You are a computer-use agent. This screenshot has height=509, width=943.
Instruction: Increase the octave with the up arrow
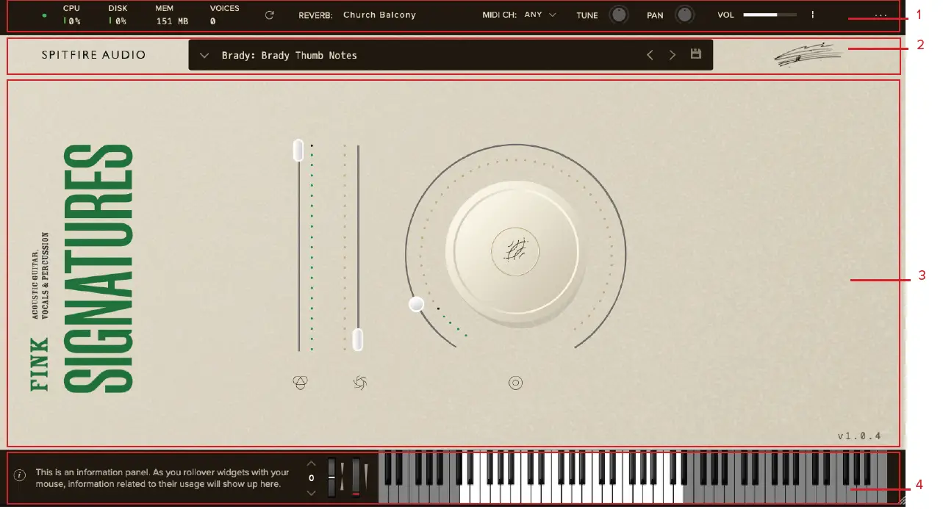tap(311, 463)
